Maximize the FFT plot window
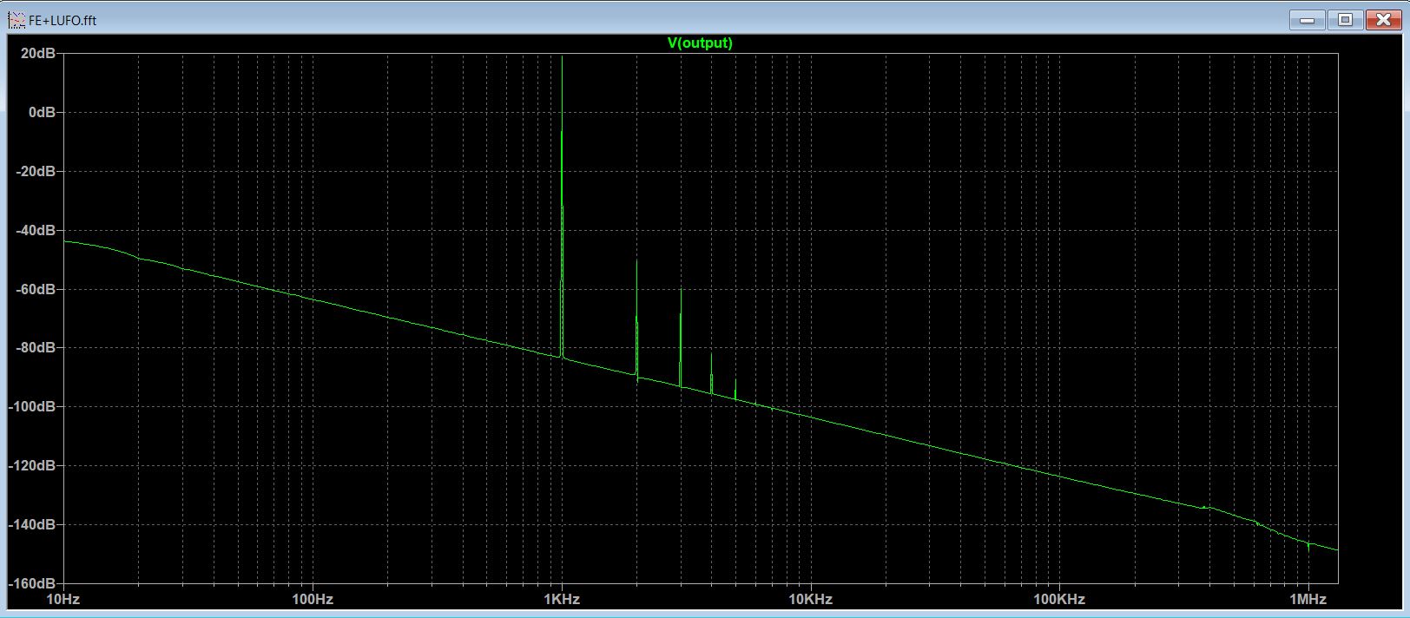Viewport: 1410px width, 618px height. pos(1345,19)
